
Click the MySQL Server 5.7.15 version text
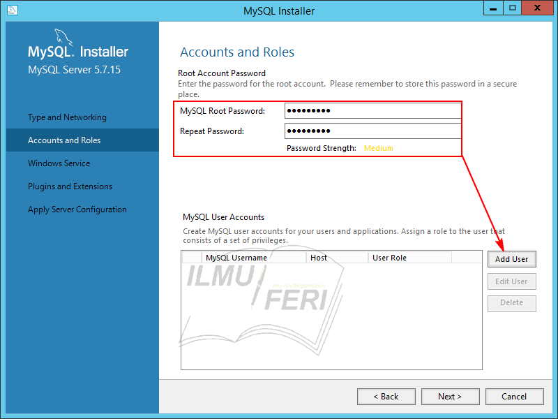[x=74, y=70]
